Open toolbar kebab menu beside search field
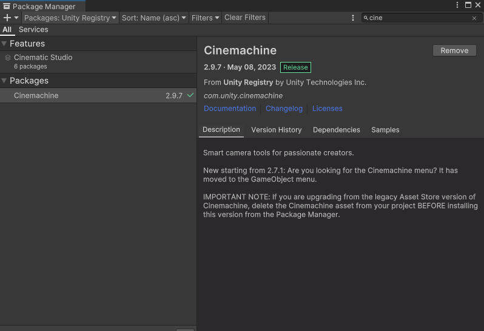Image resolution: width=484 pixels, height=331 pixels. 353,18
